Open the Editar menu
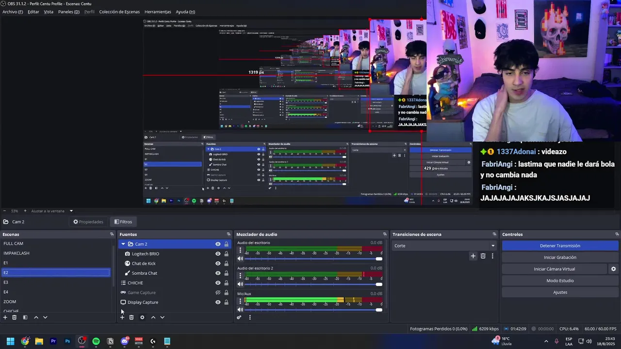The width and height of the screenshot is (621, 349). pos(33,12)
